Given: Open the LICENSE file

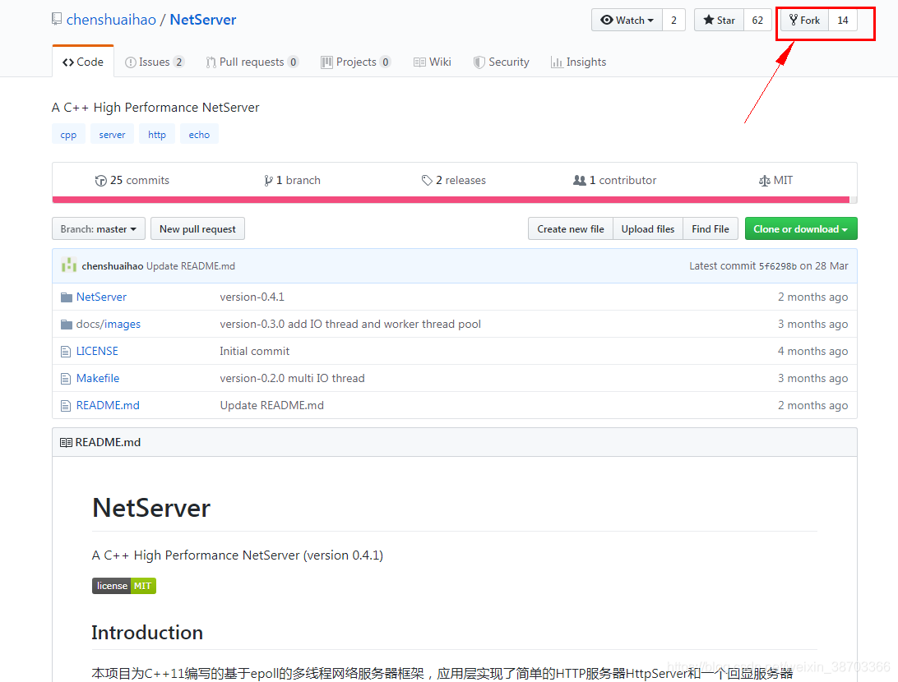Looking at the screenshot, I should [97, 352].
